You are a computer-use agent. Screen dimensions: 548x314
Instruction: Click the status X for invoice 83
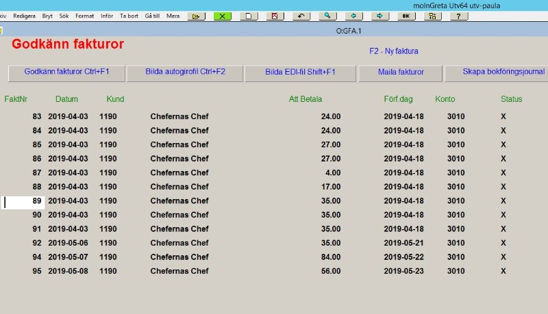point(503,116)
